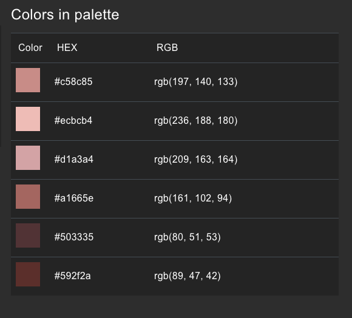Click hex code #503335

pyautogui.click(x=74, y=237)
